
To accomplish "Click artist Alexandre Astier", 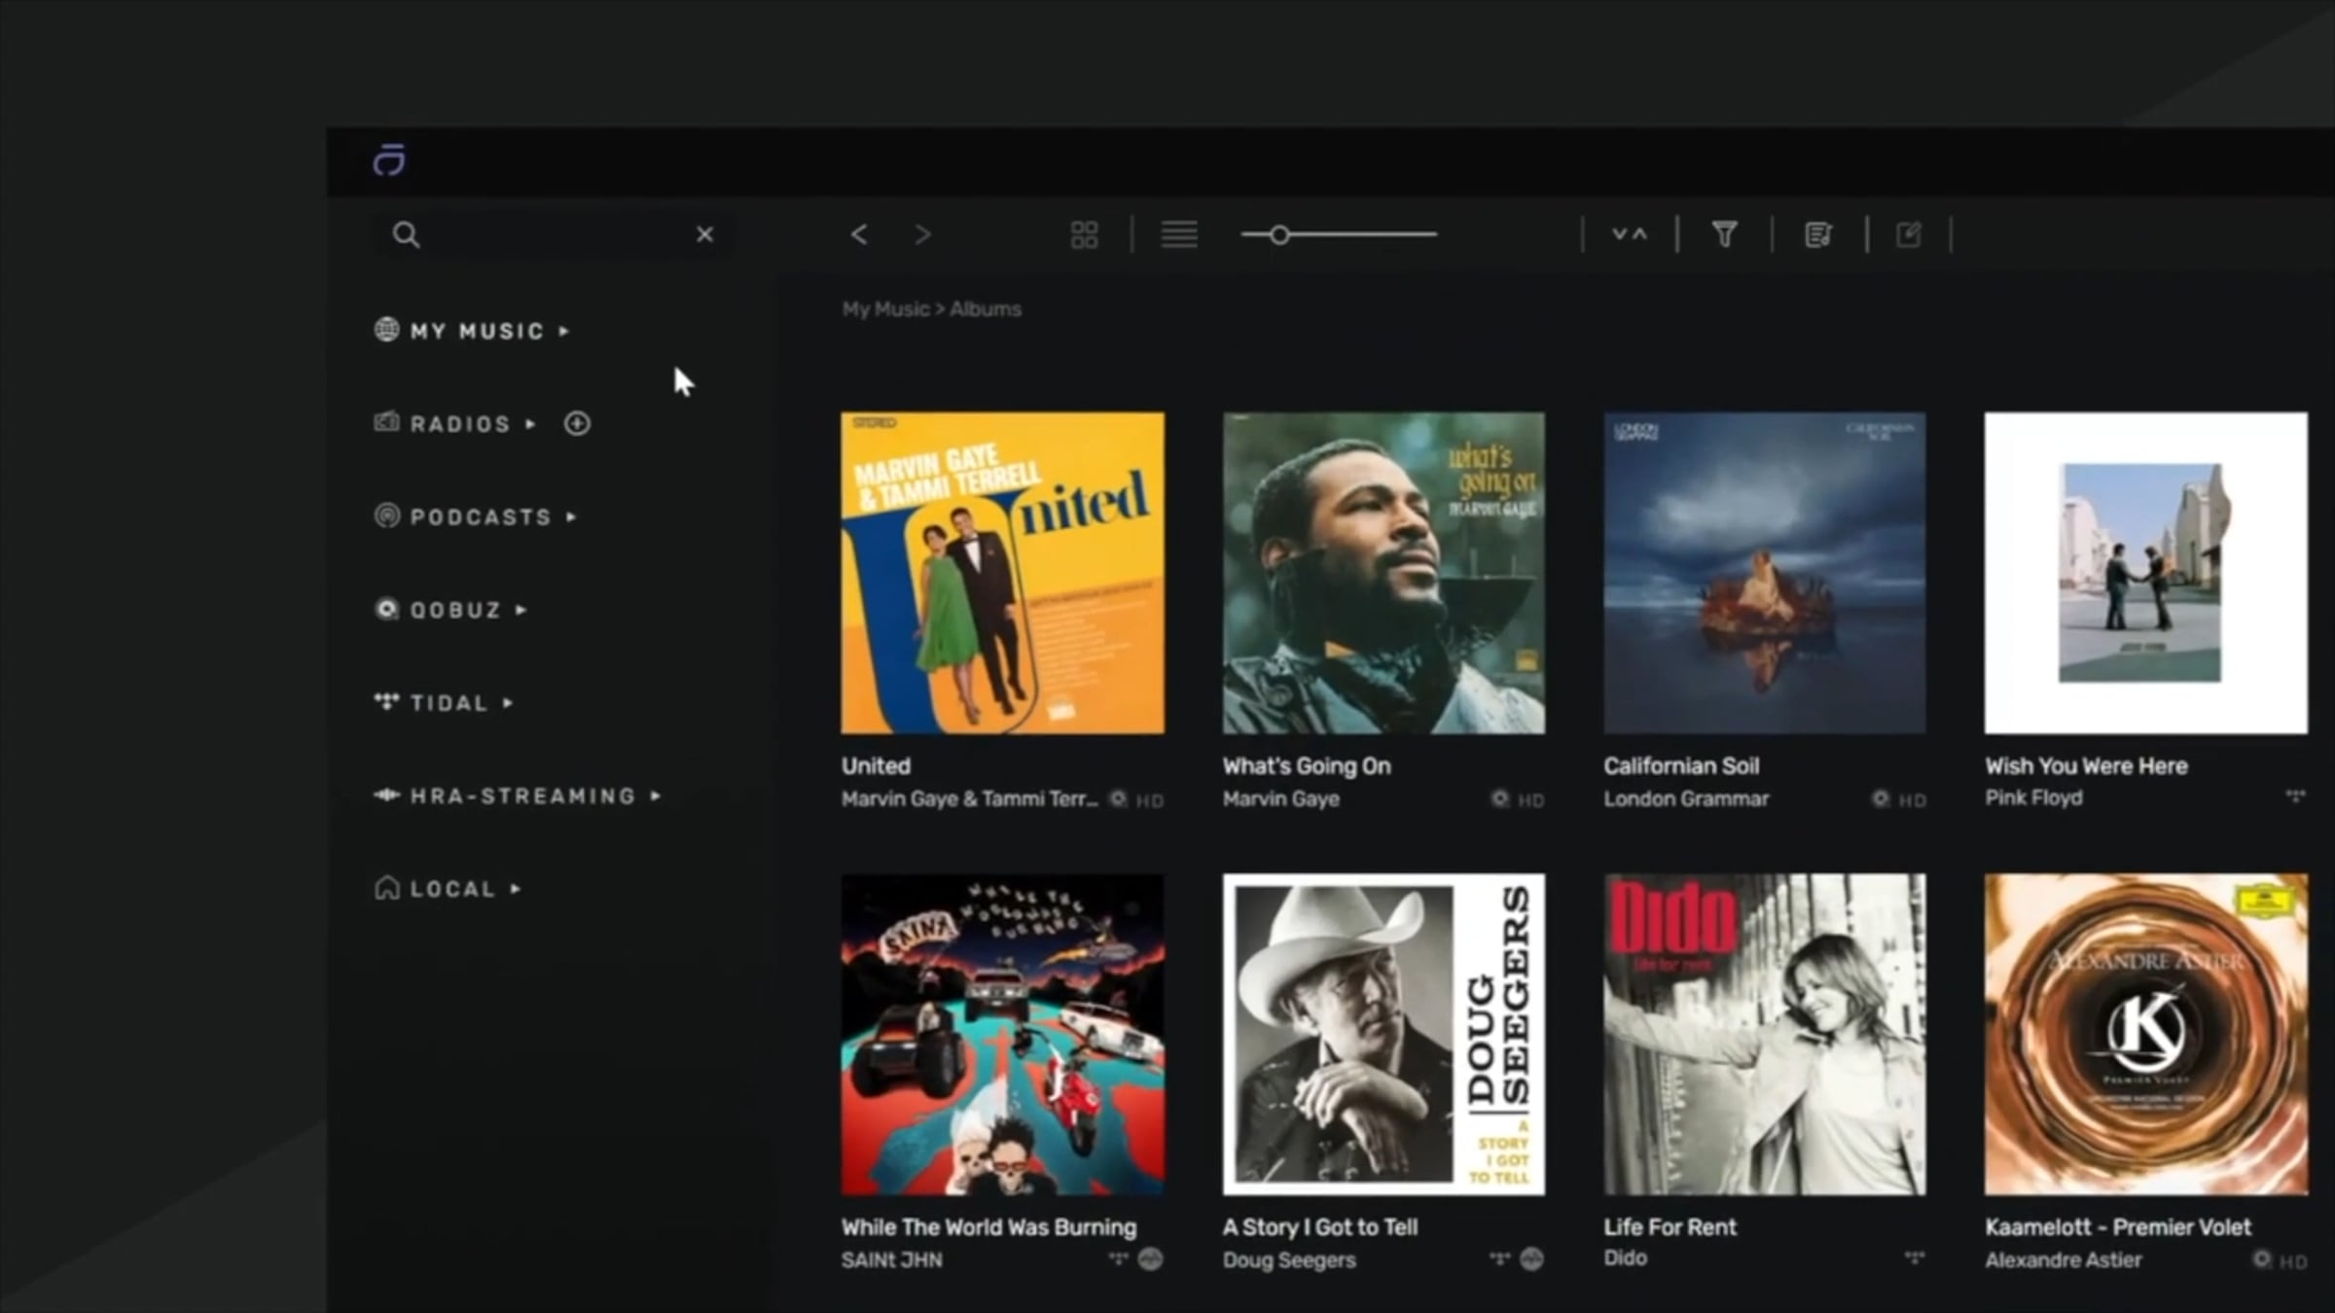I will [2064, 1260].
